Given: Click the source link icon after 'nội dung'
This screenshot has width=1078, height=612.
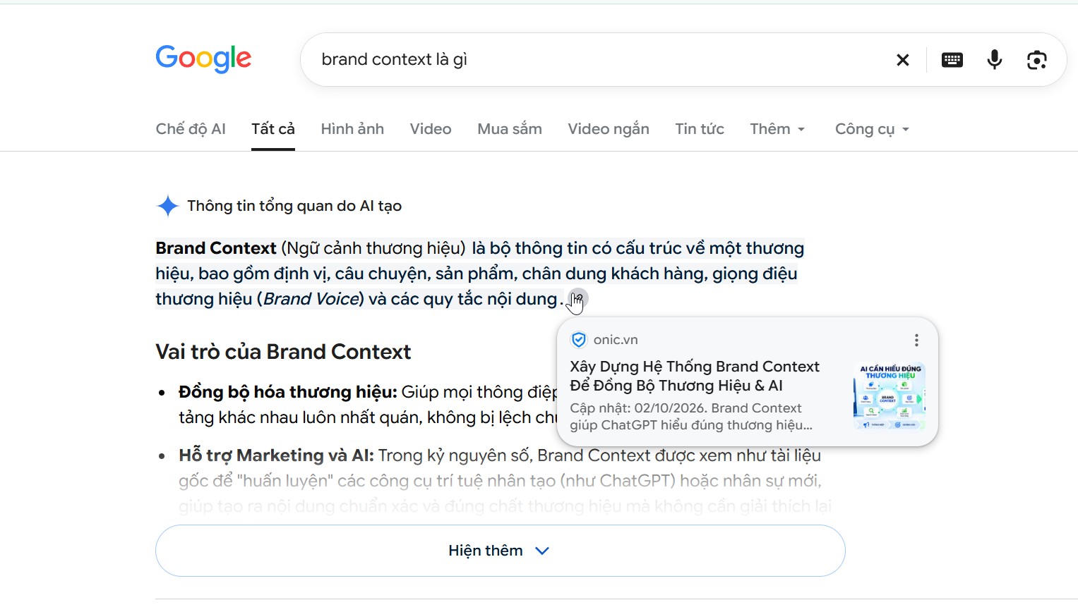Looking at the screenshot, I should (577, 299).
